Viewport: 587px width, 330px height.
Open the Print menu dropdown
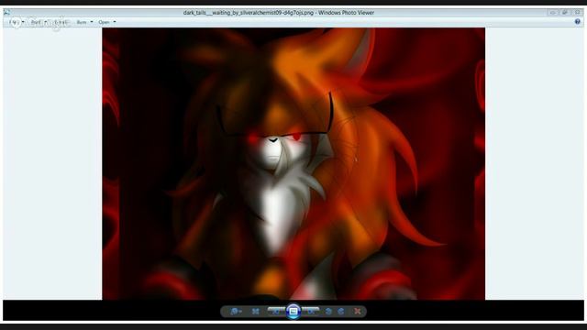click(x=39, y=22)
